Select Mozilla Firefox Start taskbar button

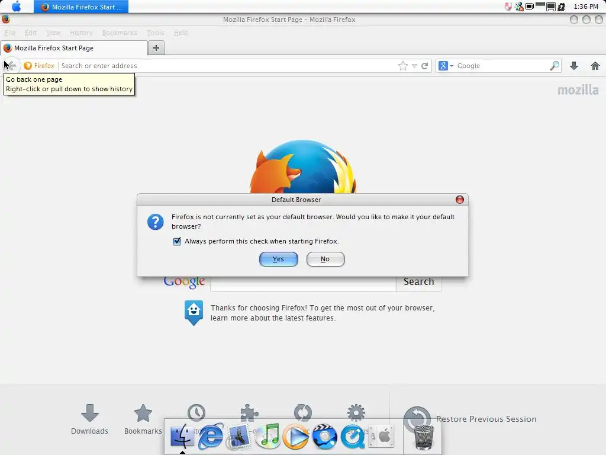(81, 7)
